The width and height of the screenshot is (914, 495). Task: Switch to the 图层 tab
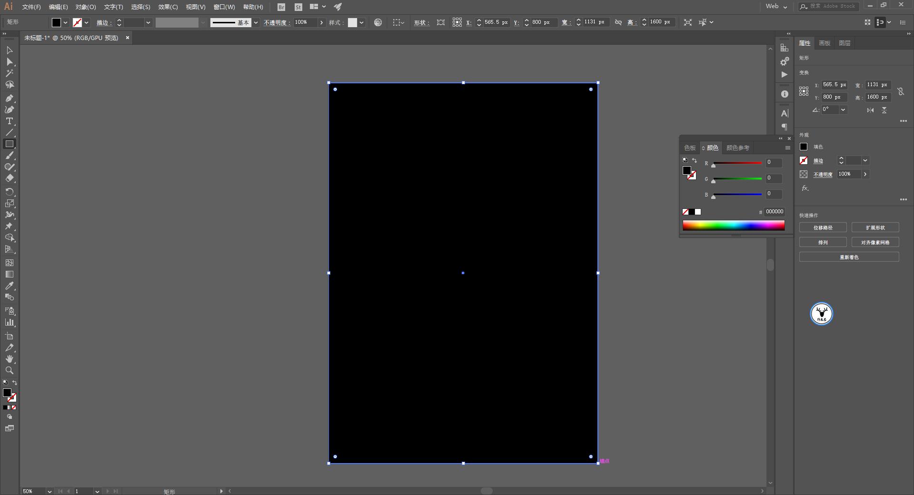click(x=844, y=43)
